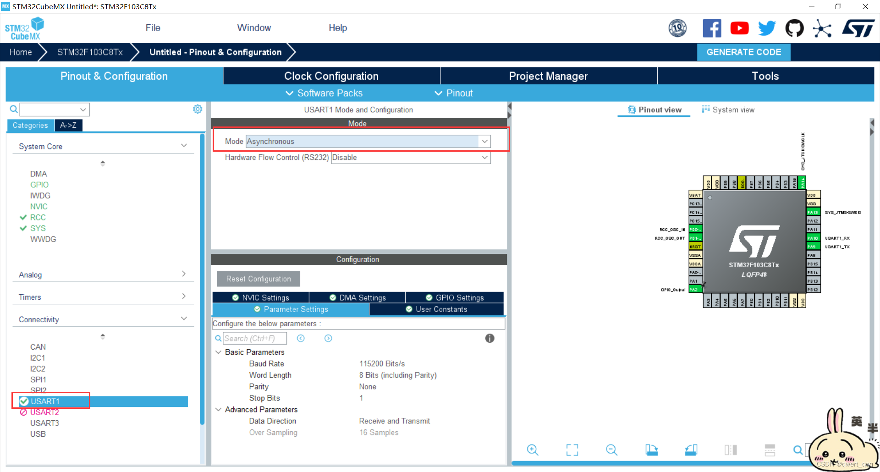Open the USART1 Mode dropdown
880x472 pixels.
click(368, 141)
